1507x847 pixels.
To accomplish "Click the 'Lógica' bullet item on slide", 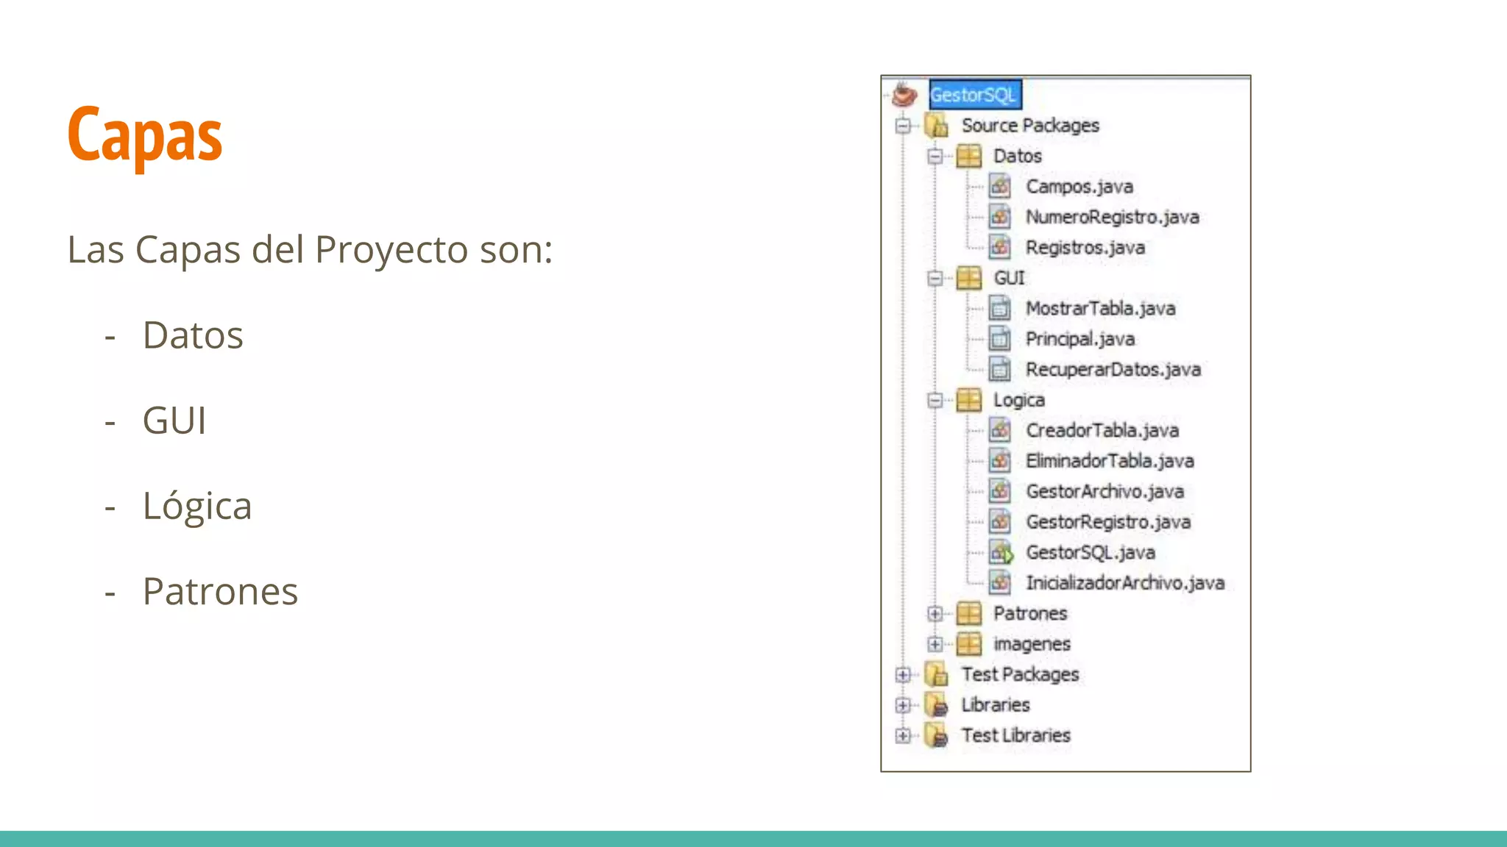I will click(197, 507).
